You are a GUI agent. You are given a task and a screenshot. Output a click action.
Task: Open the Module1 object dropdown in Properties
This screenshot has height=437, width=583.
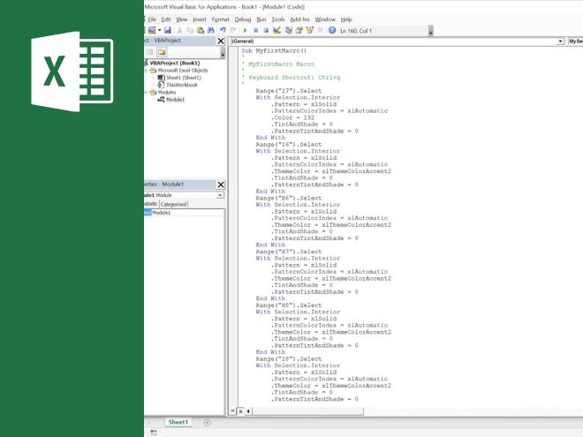tap(220, 195)
